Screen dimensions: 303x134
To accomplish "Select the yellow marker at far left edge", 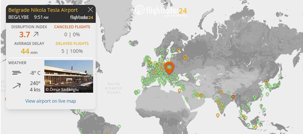I will coord(6,99).
